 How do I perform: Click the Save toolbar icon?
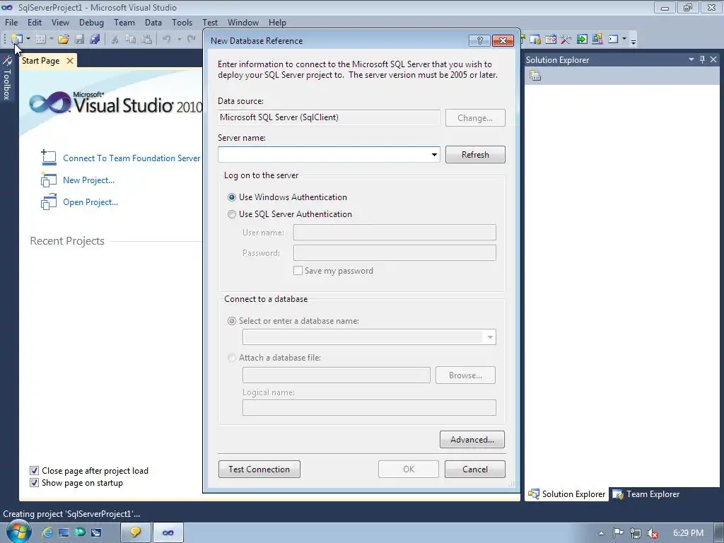(x=79, y=40)
